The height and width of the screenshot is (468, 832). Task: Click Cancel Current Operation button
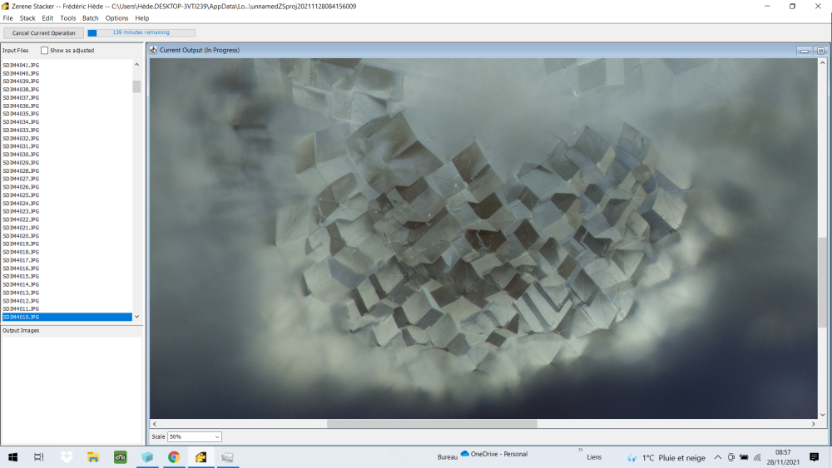point(43,33)
